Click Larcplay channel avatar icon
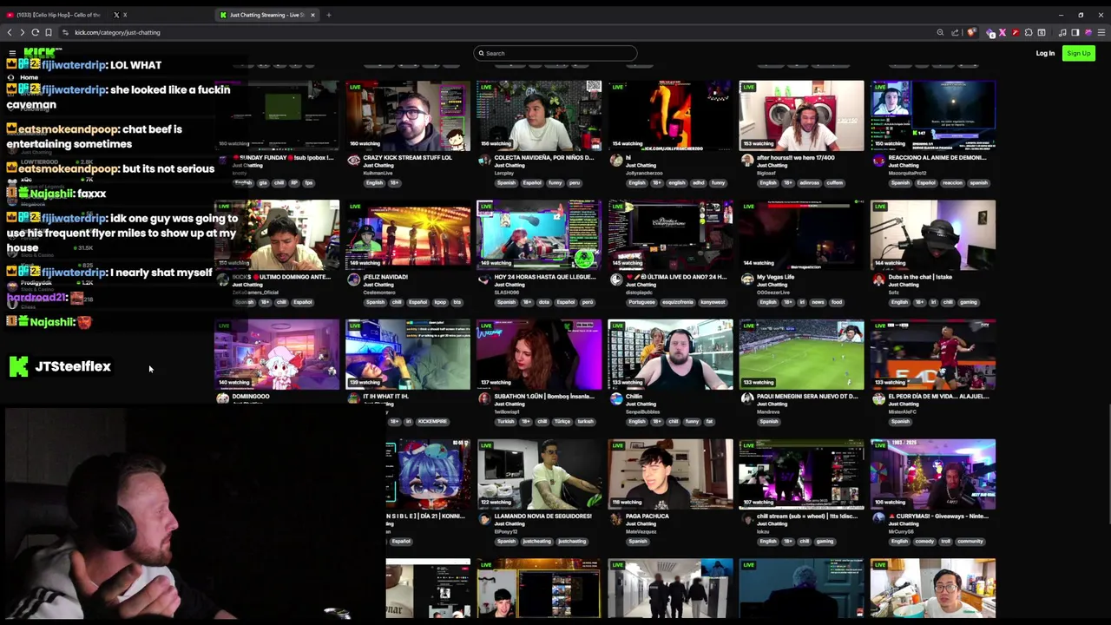 [x=484, y=161]
